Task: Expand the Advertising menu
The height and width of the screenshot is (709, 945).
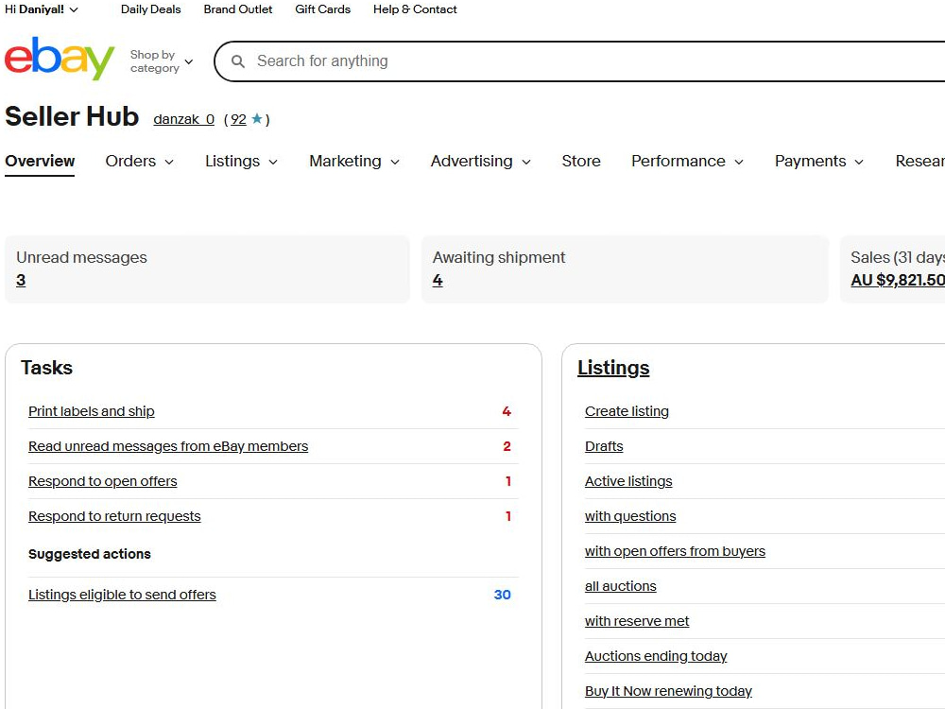Action: pyautogui.click(x=480, y=161)
